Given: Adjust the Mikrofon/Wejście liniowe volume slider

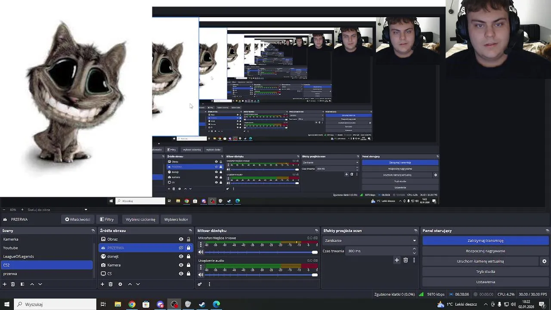Looking at the screenshot, I should tap(261, 252).
